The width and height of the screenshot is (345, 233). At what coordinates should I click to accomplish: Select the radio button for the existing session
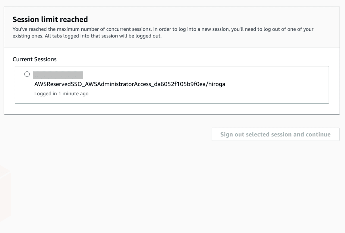pos(27,74)
